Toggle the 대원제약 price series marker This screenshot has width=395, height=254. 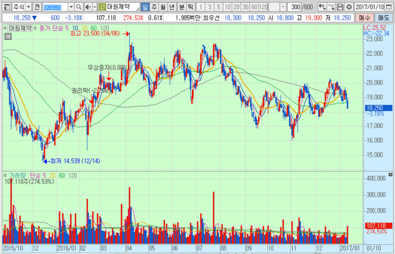tap(5, 27)
